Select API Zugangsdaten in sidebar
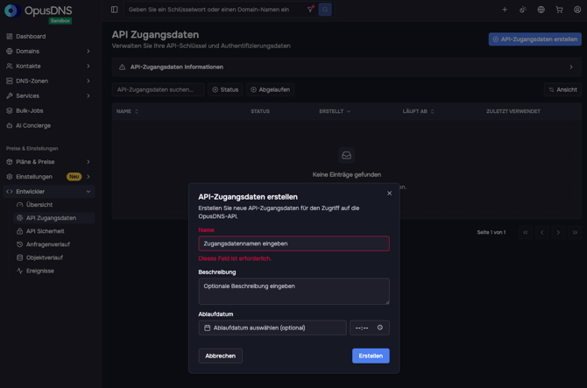The height and width of the screenshot is (388, 587). [x=54, y=218]
